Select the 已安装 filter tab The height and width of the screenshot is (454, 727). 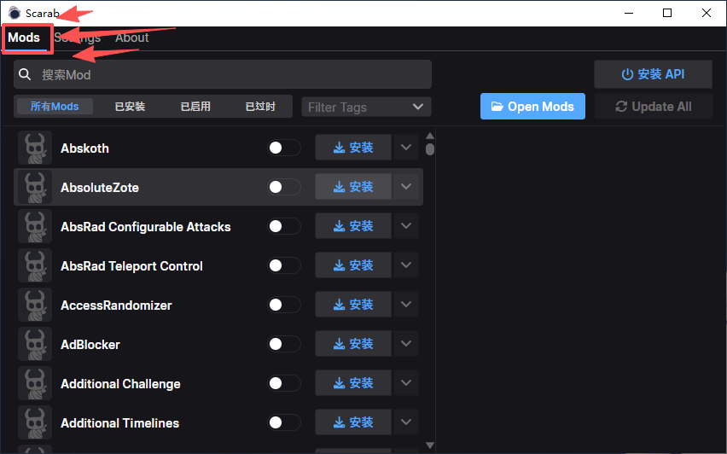click(130, 107)
